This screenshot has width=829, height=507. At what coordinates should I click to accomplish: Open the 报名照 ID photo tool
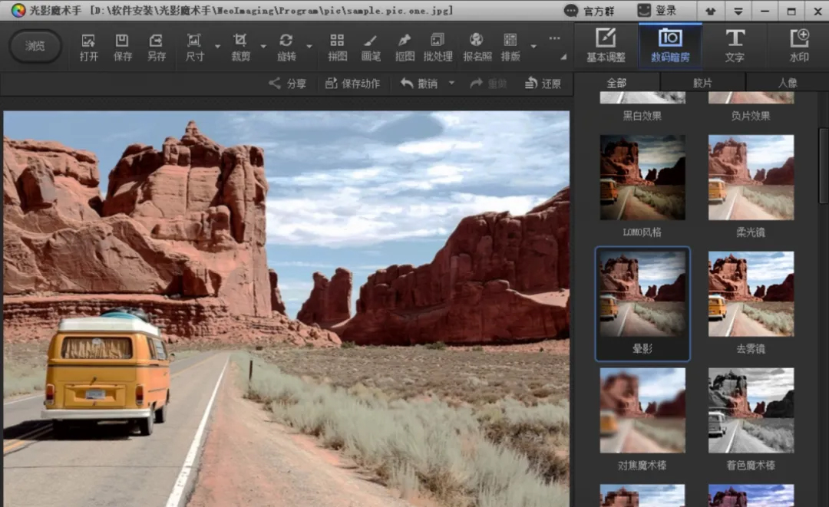click(477, 47)
